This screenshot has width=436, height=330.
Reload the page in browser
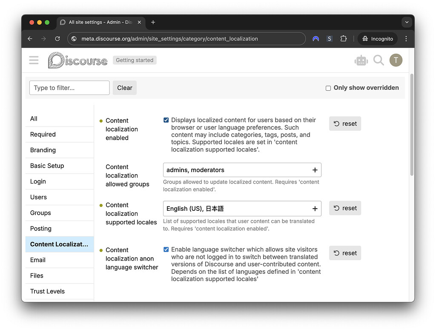click(57, 39)
